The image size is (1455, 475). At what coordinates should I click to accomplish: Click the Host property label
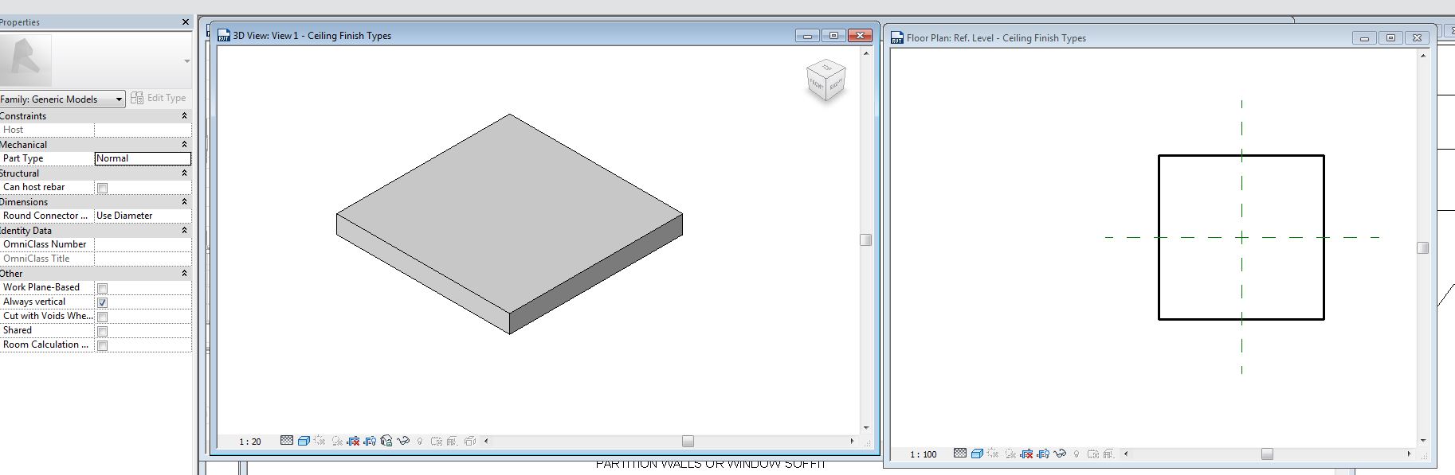[13, 130]
